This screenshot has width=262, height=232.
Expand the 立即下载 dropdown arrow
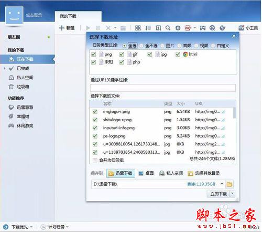(x=233, y=194)
